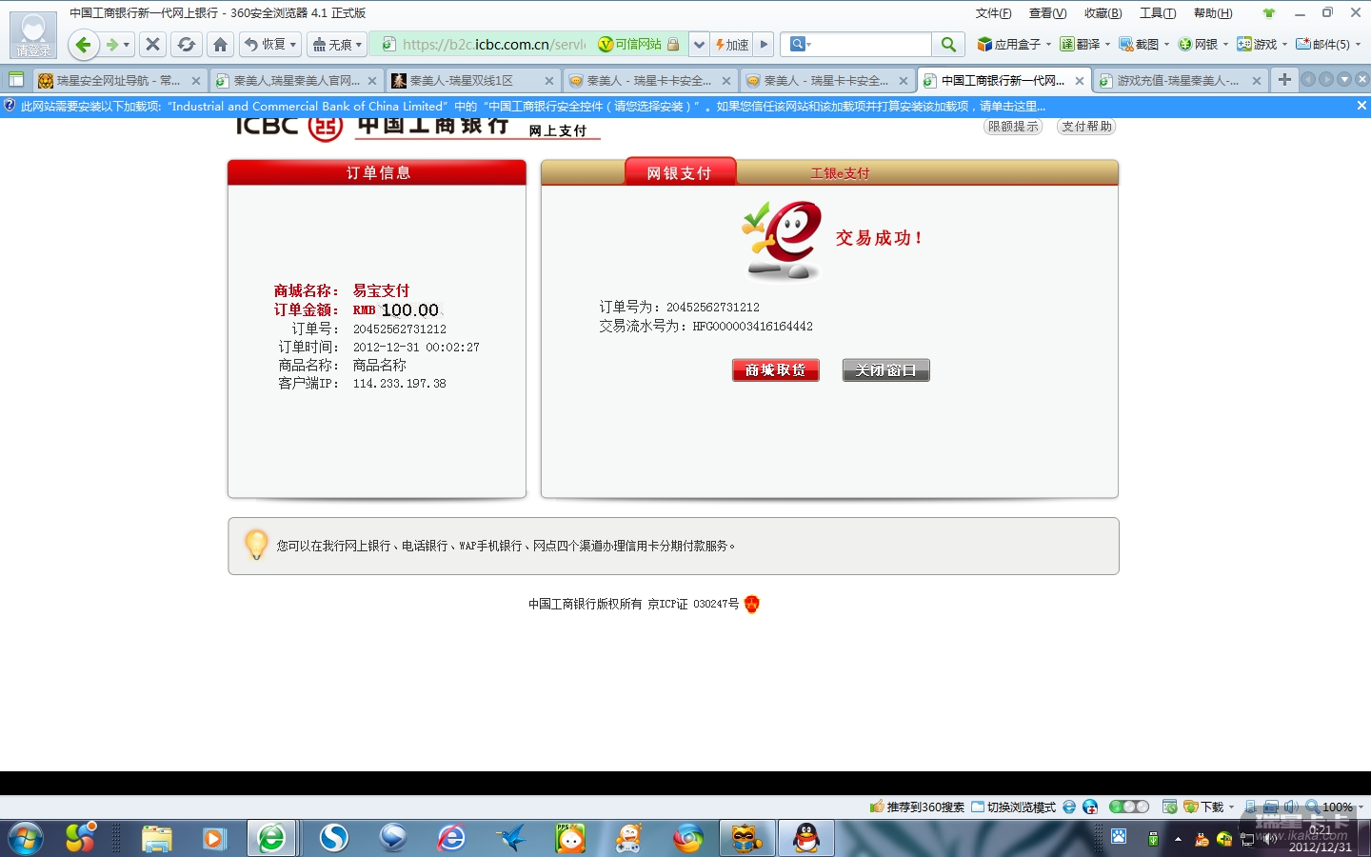Click the 360 first-aid kit status icon
This screenshot has width=1371, height=857.
pyautogui.click(x=1090, y=807)
